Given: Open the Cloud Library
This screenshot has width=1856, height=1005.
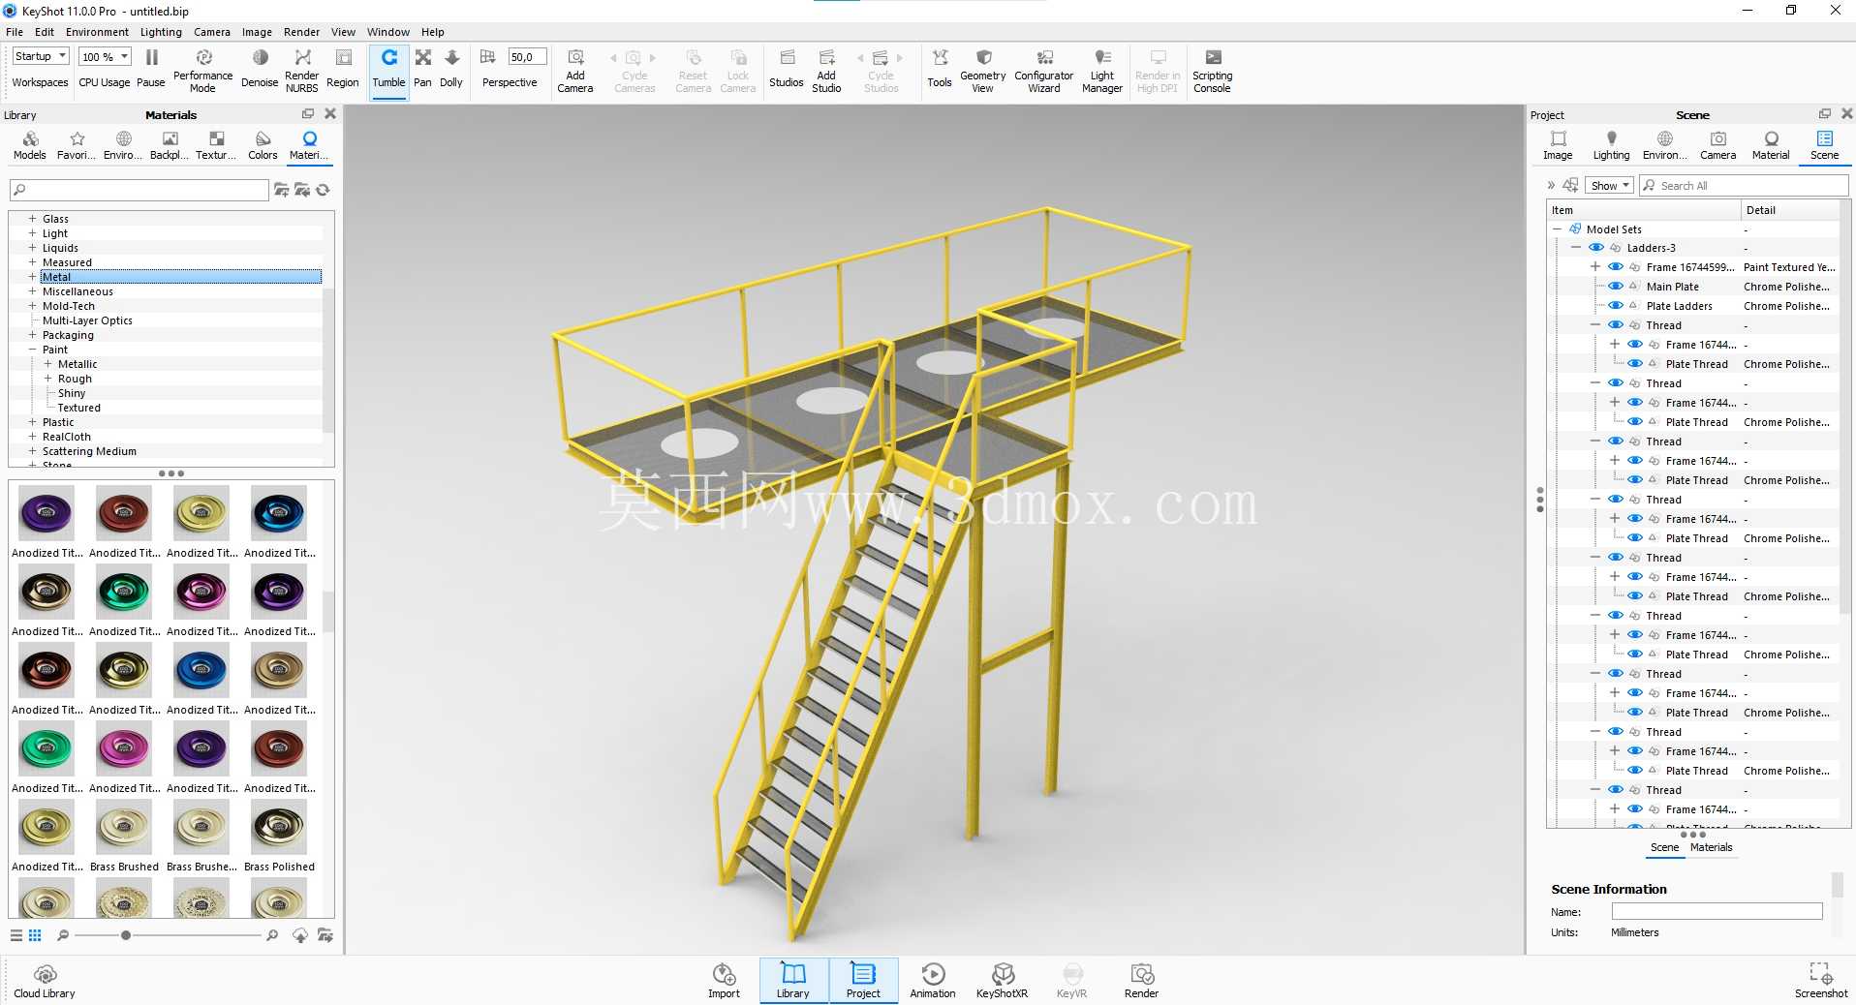Looking at the screenshot, I should pyautogui.click(x=45, y=981).
